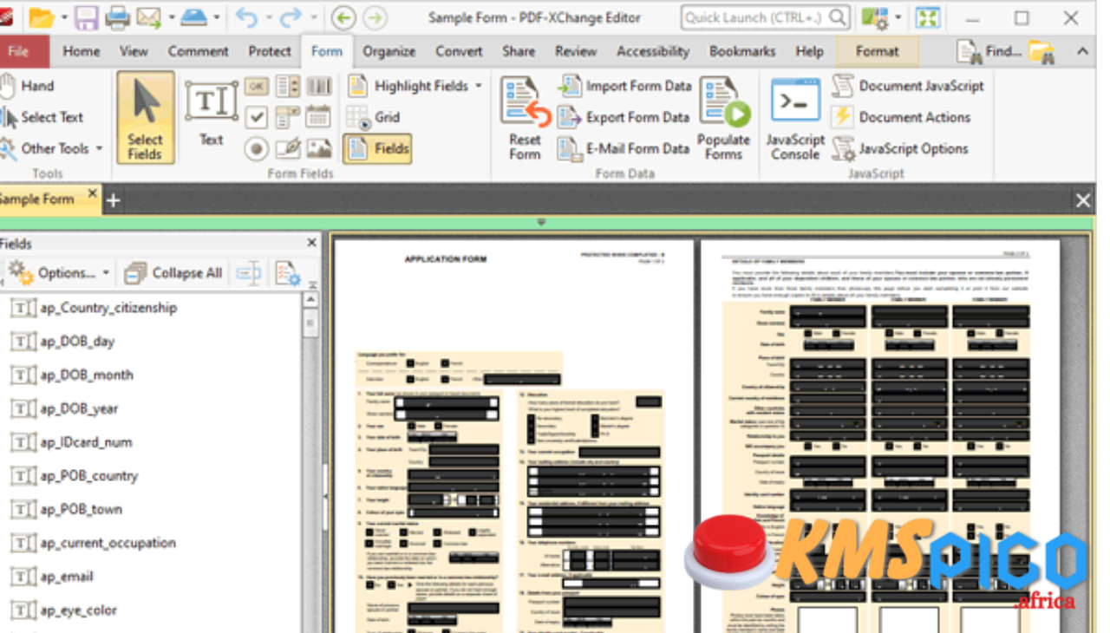Toggle full screen mode icon
Screen dimensions: 1110x633
[928, 17]
